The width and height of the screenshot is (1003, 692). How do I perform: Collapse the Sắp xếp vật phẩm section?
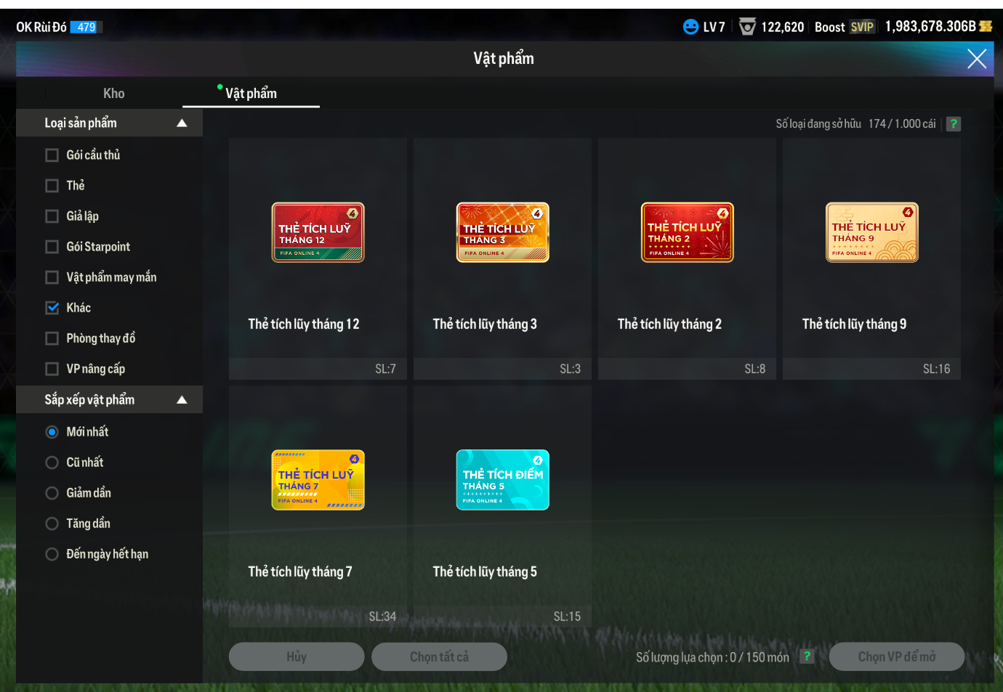182,400
